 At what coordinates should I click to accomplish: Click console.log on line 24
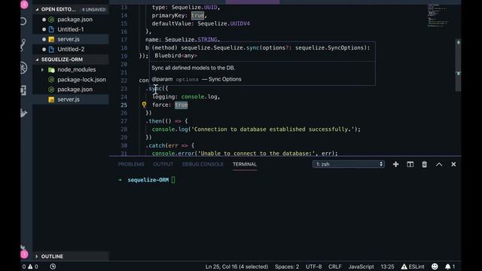coord(199,97)
